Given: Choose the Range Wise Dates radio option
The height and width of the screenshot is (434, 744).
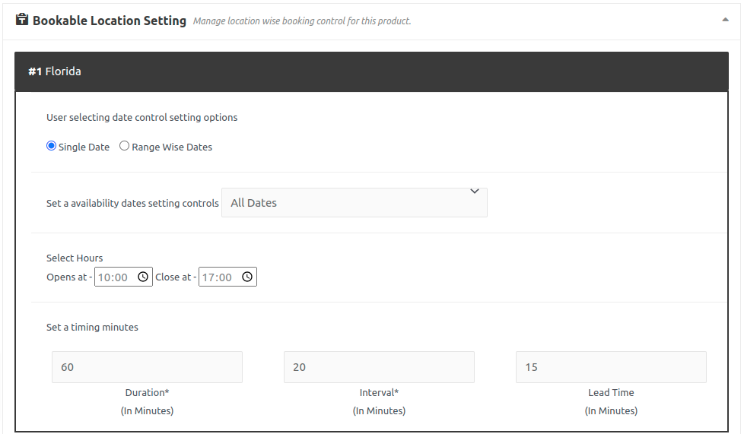Looking at the screenshot, I should [125, 146].
